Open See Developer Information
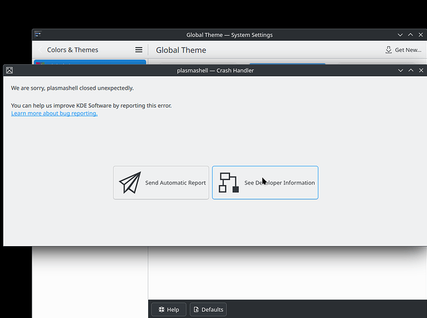 265,183
